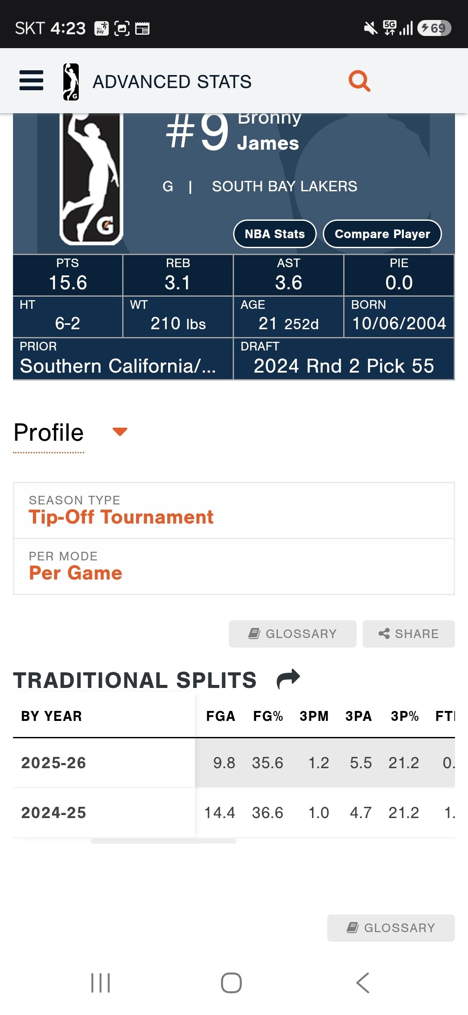Image resolution: width=468 pixels, height=1015 pixels.
Task: Open NBA Stats for Bronny James
Action: [275, 234]
